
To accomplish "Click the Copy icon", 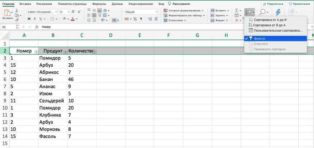I will 17,15.
